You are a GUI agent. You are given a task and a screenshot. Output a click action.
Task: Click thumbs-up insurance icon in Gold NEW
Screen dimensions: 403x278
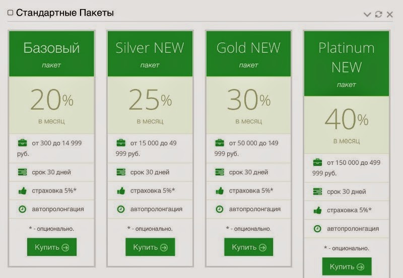(x=220, y=191)
